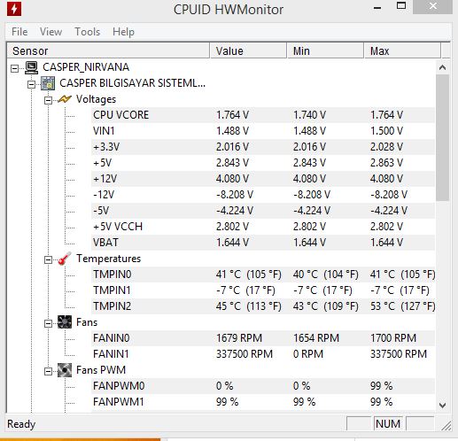Click the Fans category fan icon
The height and width of the screenshot is (441, 458).
point(65,322)
